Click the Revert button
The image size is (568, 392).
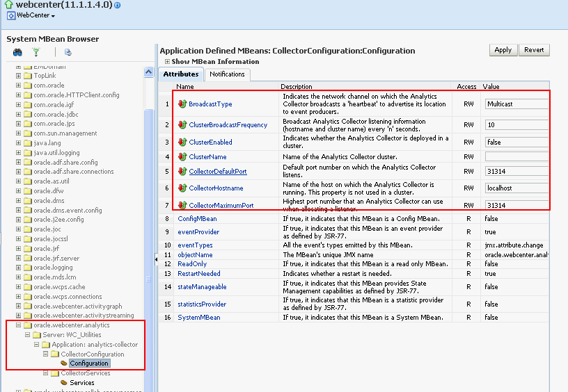[534, 50]
